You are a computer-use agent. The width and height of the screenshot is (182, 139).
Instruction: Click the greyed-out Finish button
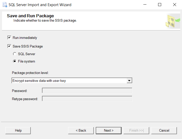136,131
